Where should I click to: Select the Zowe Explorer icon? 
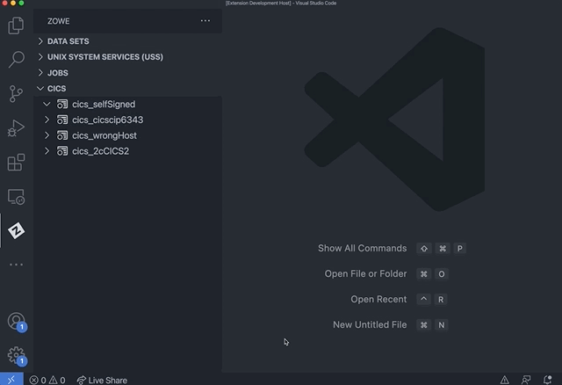(x=16, y=230)
